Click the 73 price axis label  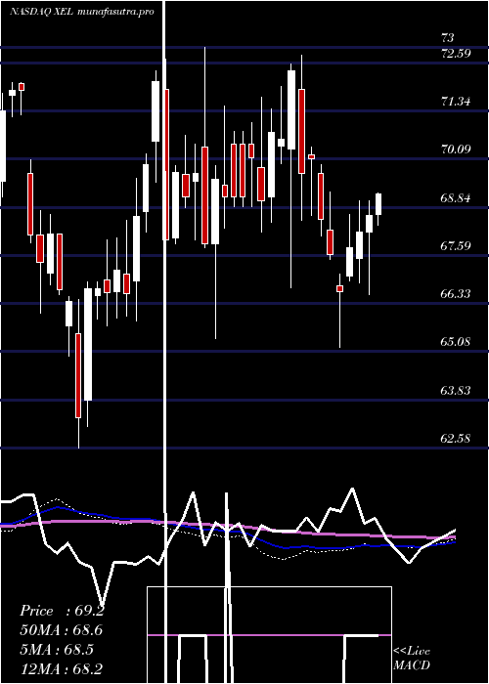[448, 37]
